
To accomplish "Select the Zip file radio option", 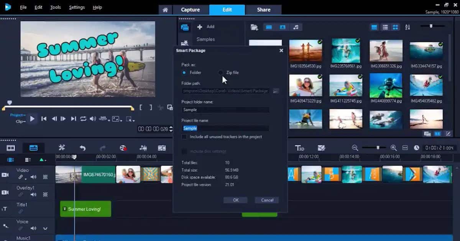I will [x=221, y=72].
